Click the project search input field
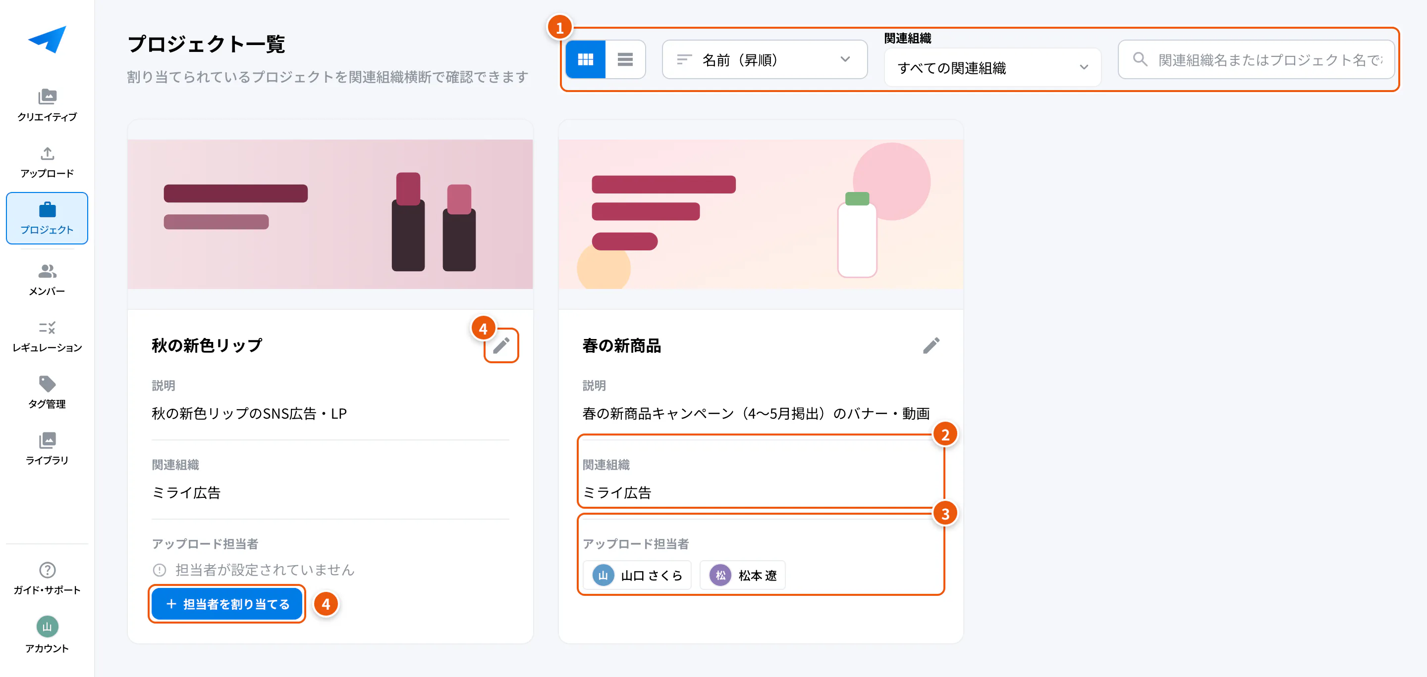The width and height of the screenshot is (1427, 677). point(1256,59)
